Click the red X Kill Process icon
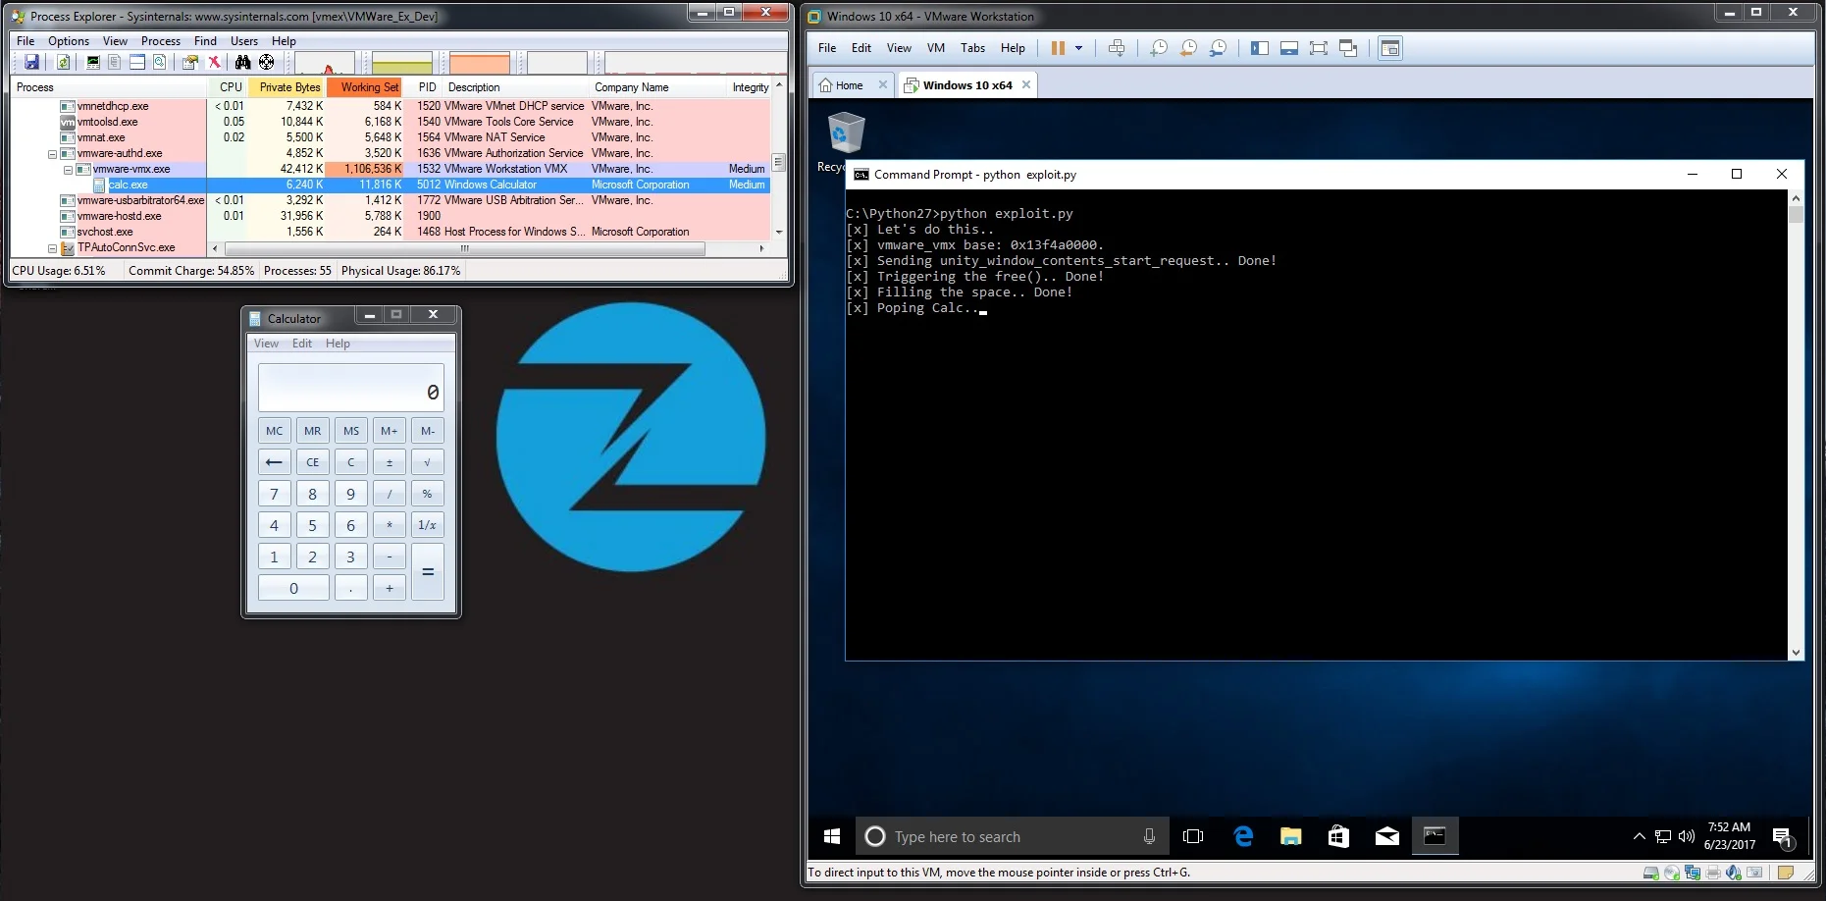Viewport: 1826px width, 901px height. pos(214,63)
